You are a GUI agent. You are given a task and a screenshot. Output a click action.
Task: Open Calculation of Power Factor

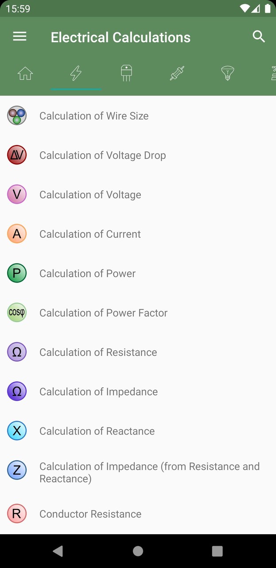[103, 312]
